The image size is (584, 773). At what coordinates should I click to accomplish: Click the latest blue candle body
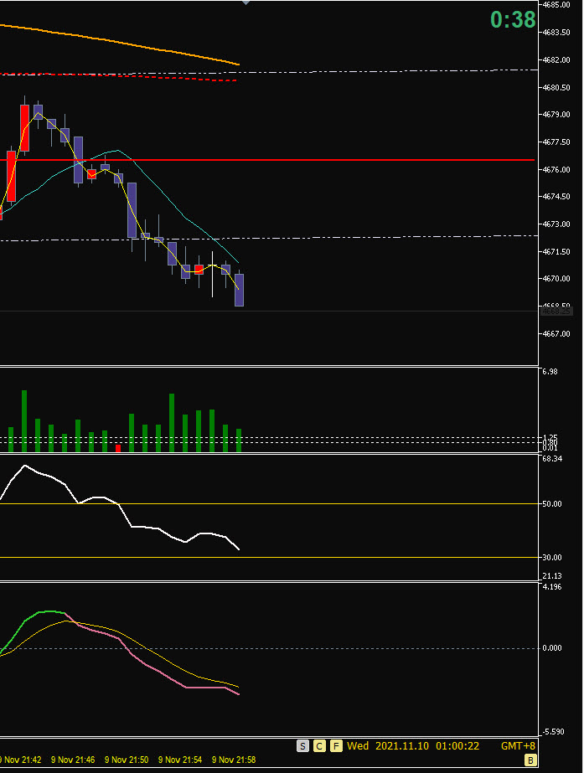[240, 290]
